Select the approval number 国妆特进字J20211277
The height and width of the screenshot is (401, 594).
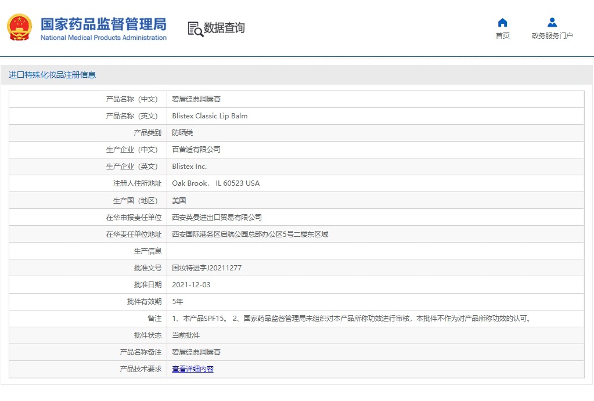pyautogui.click(x=207, y=268)
